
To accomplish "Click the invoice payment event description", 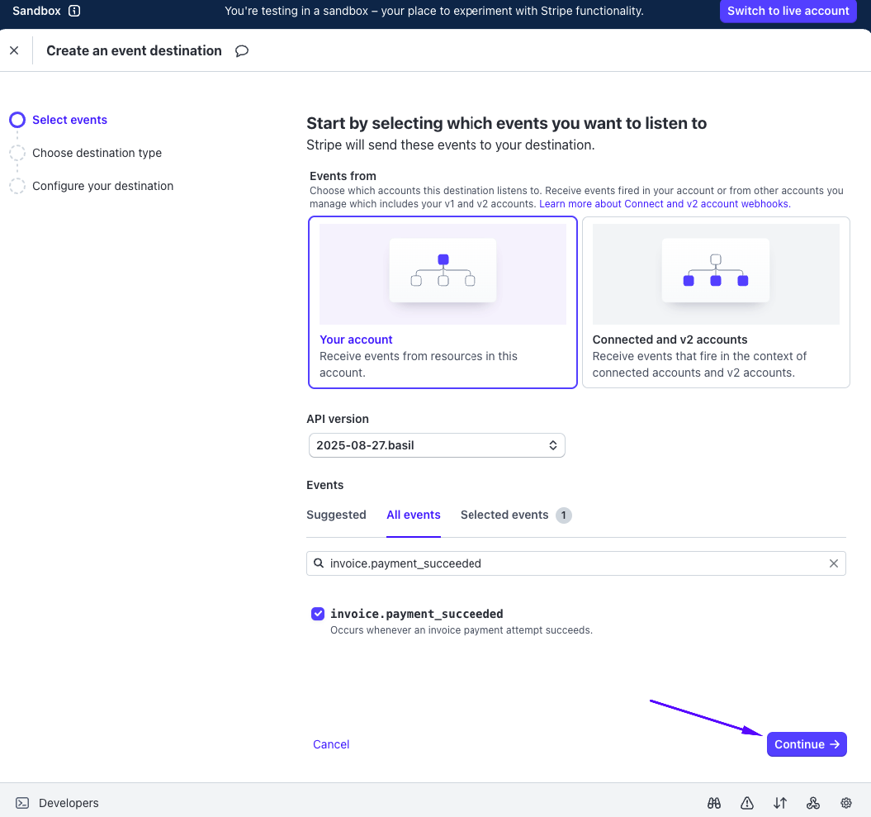I will pyautogui.click(x=461, y=630).
